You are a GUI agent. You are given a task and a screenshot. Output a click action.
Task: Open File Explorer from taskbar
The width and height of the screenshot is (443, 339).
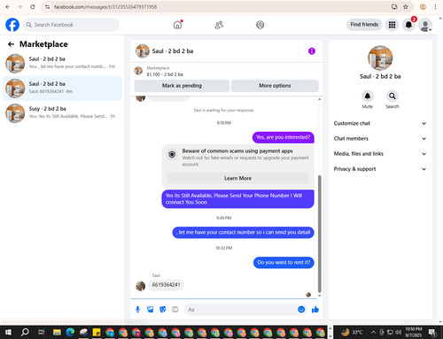coord(57,333)
